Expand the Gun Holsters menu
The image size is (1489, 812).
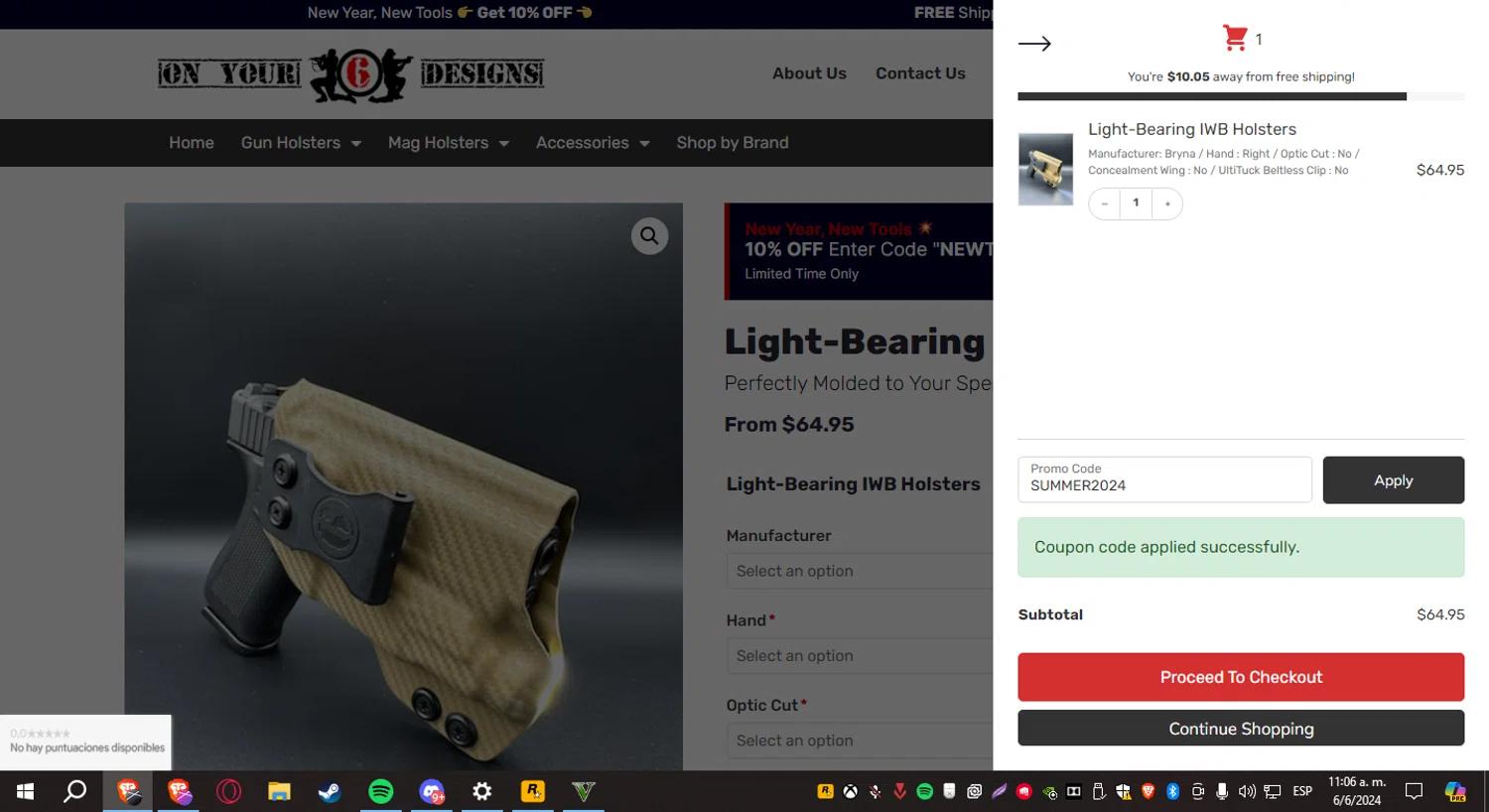click(x=301, y=143)
